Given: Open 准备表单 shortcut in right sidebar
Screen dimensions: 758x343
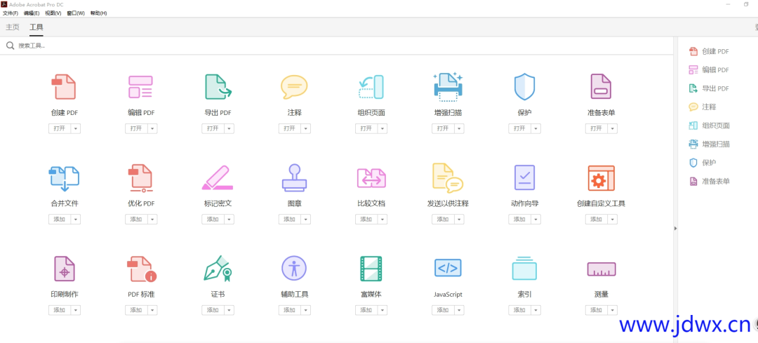Looking at the screenshot, I should click(x=709, y=181).
